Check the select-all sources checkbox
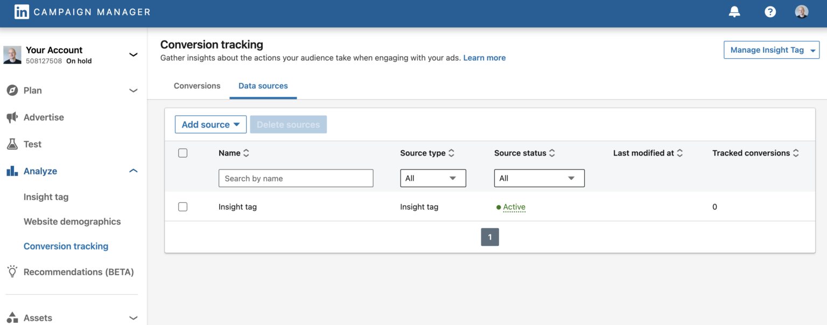This screenshot has width=827, height=325. [183, 153]
